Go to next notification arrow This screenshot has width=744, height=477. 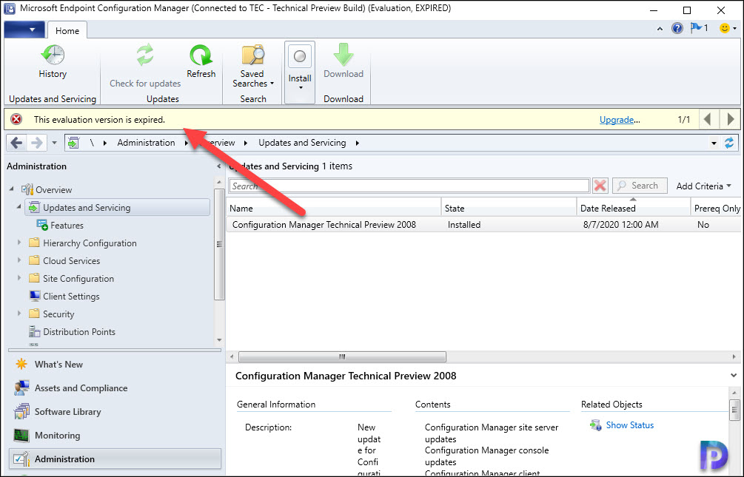(x=730, y=119)
